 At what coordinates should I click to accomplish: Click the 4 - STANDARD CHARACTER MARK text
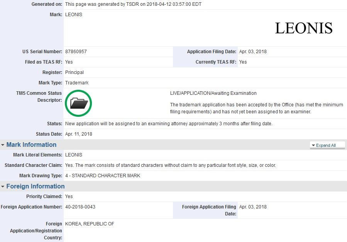[103, 176]
